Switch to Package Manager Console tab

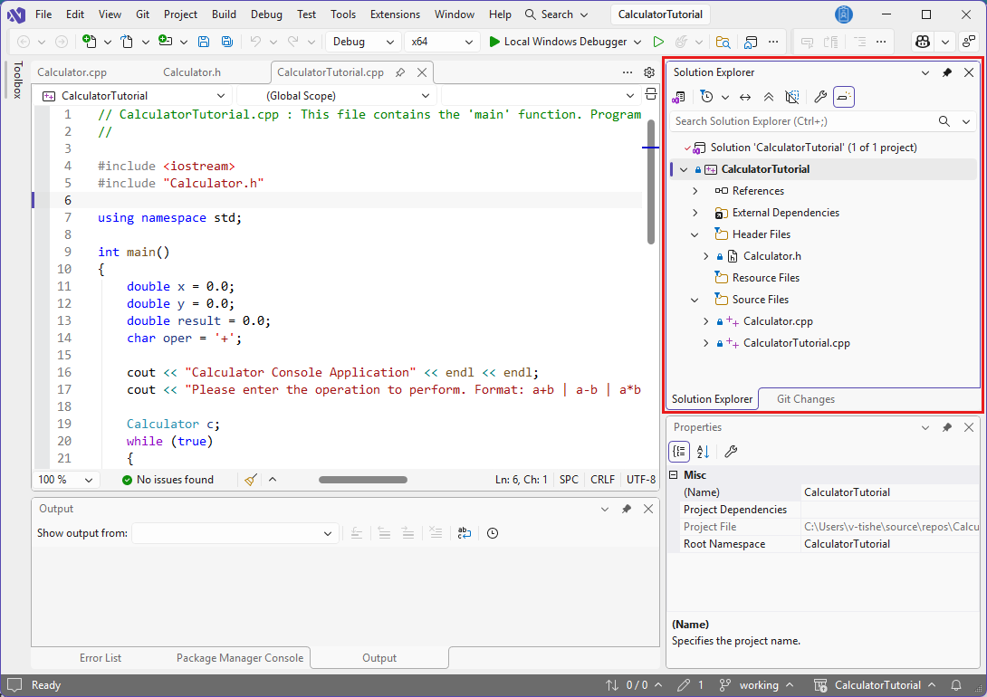[x=240, y=658]
